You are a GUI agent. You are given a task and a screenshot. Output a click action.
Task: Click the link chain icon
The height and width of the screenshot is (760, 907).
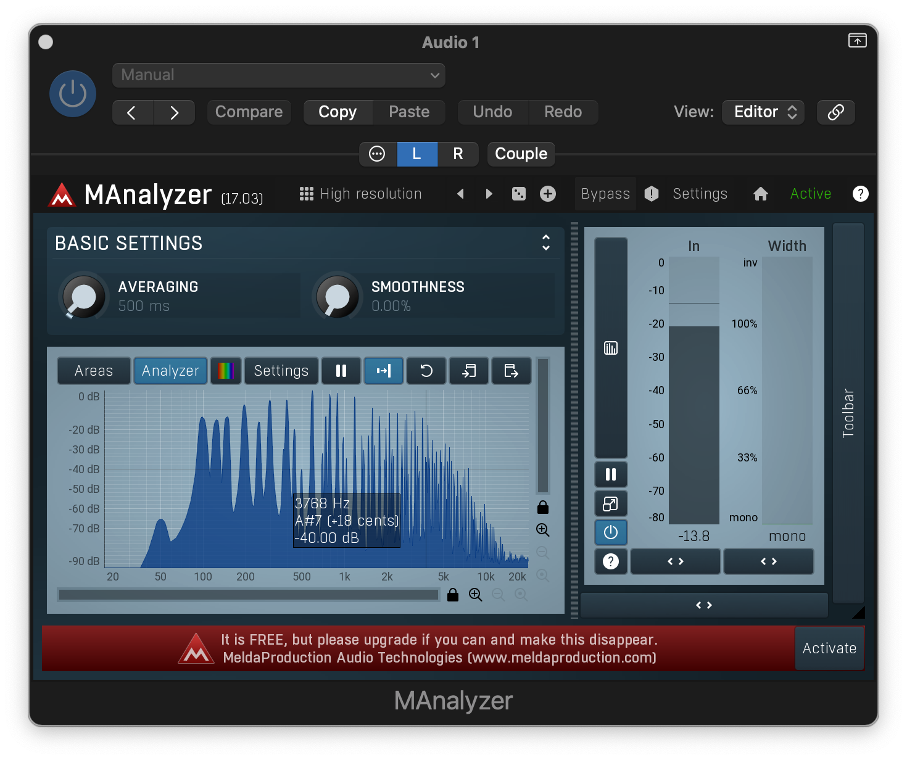point(835,112)
